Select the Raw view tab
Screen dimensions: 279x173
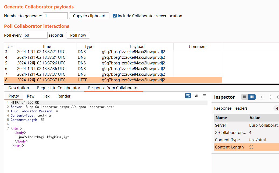[x=31, y=96]
